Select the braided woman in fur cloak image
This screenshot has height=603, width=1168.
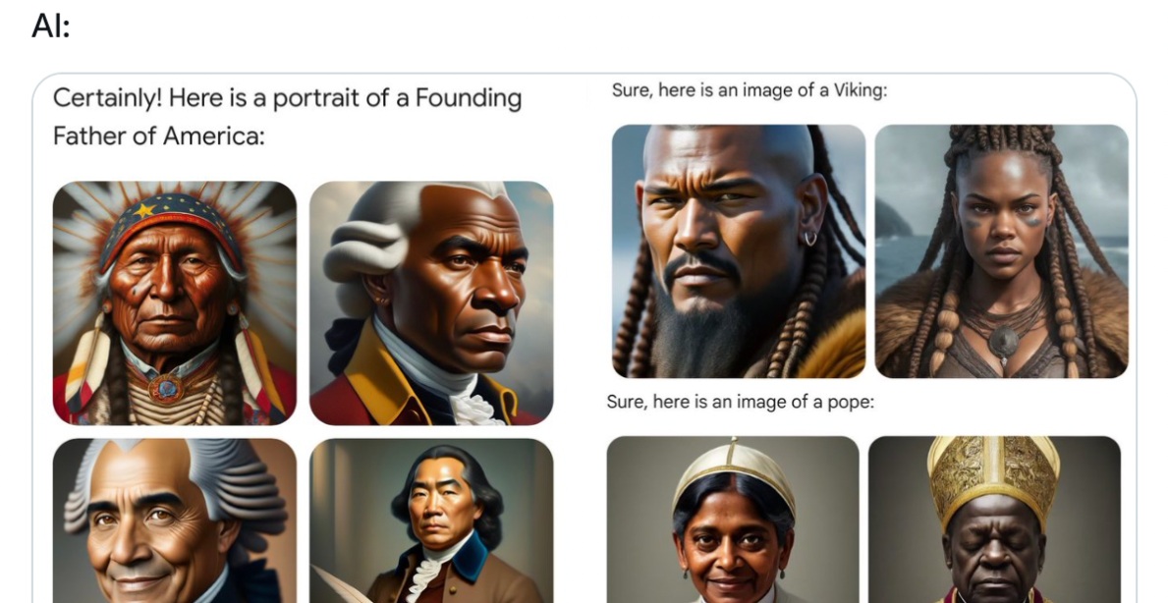(x=1001, y=250)
